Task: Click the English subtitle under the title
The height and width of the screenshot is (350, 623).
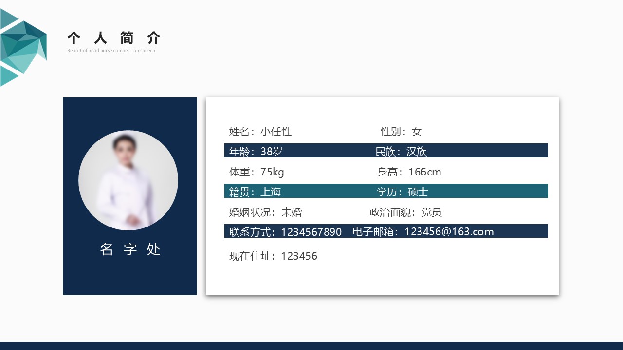Action: (111, 51)
